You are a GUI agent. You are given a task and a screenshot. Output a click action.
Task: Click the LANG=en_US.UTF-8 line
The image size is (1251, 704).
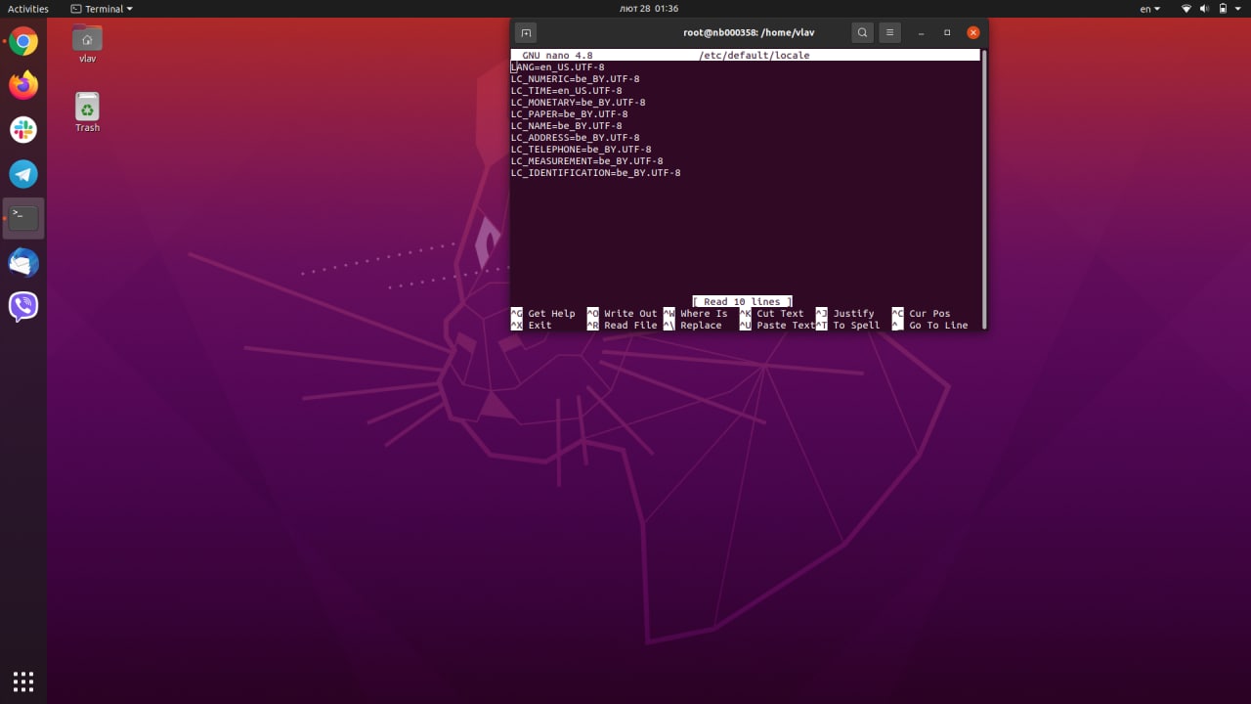[x=558, y=67]
